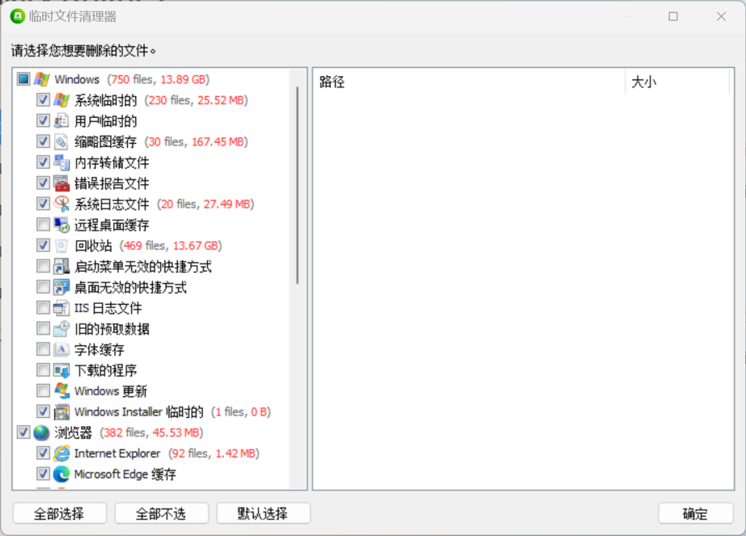This screenshot has width=746, height=536.
Task: Click the 桌面无效的快捷方式 icon
Action: coord(61,287)
